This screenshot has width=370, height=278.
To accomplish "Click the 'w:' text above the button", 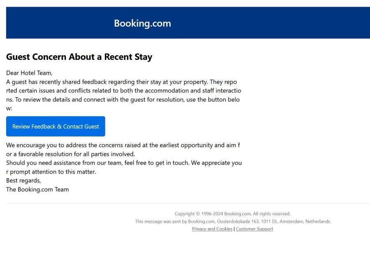I will click(x=9, y=108).
